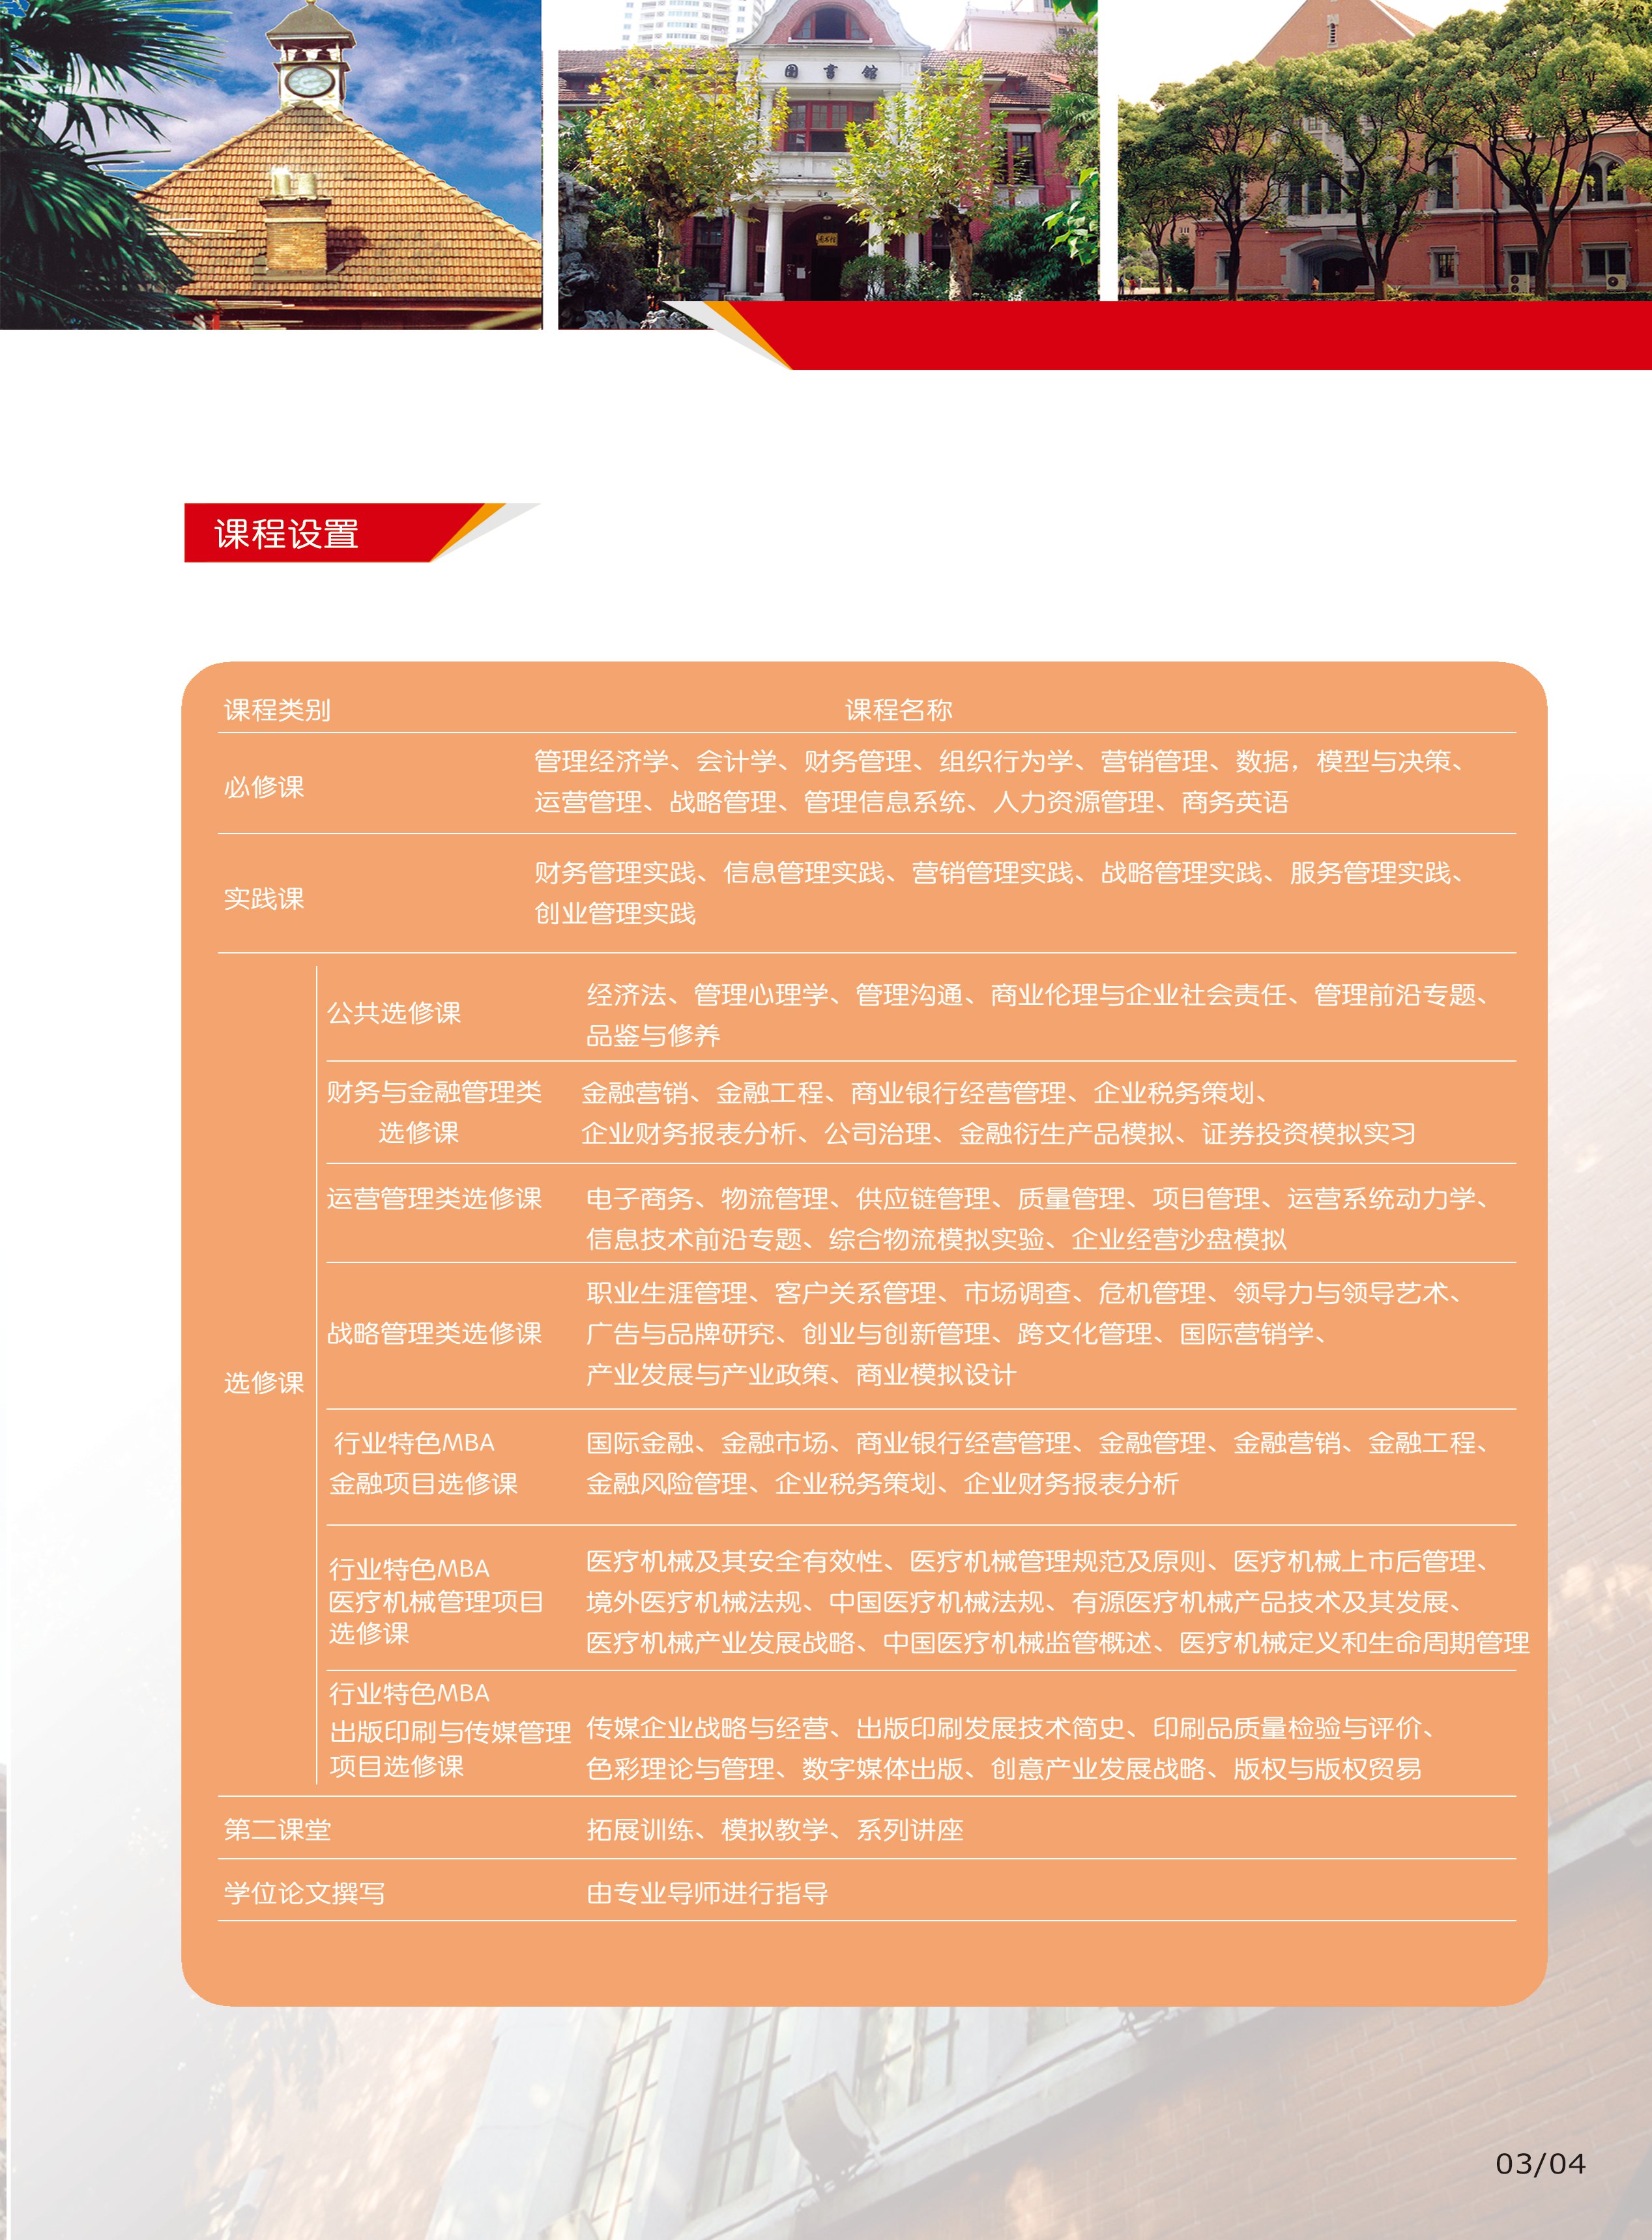Select the 战略管理类选修课 row label
This screenshot has width=1652, height=2240.
click(434, 1333)
